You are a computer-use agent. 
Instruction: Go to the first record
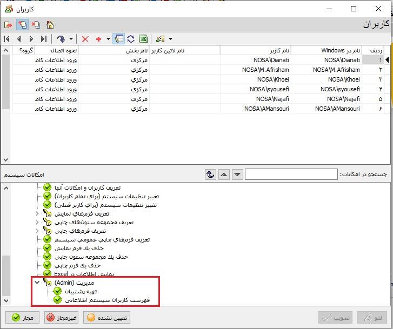point(7,39)
